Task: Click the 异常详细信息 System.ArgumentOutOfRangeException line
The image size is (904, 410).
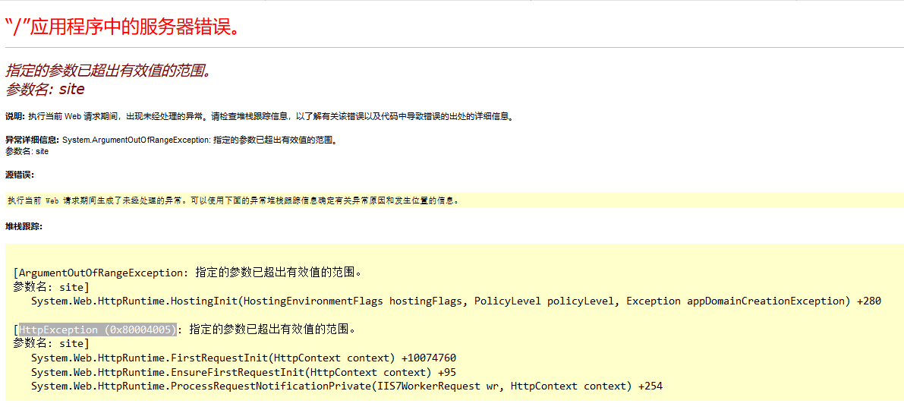Action: pyautogui.click(x=172, y=140)
